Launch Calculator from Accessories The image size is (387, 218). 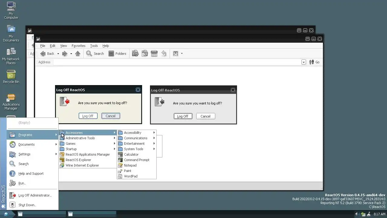[137, 154]
